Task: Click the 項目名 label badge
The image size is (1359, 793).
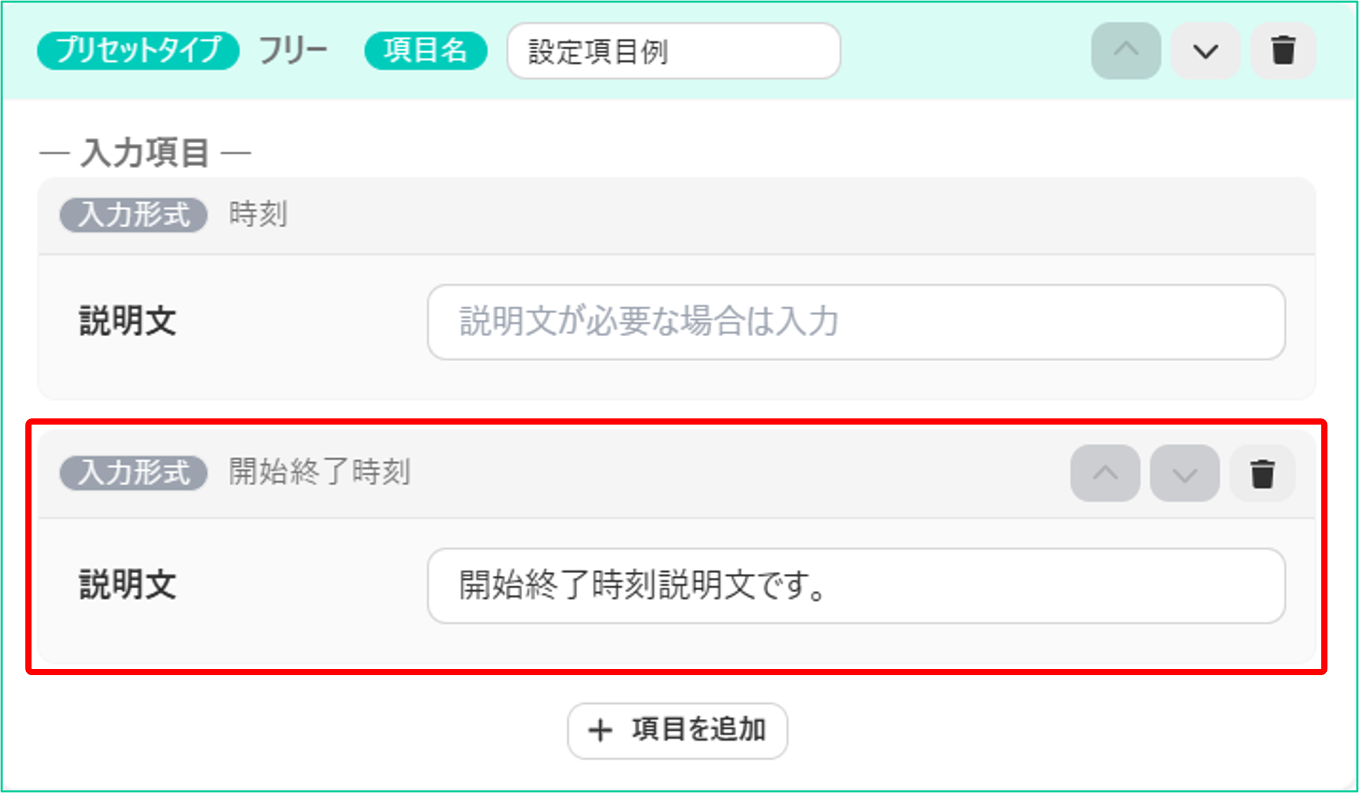Action: click(426, 51)
